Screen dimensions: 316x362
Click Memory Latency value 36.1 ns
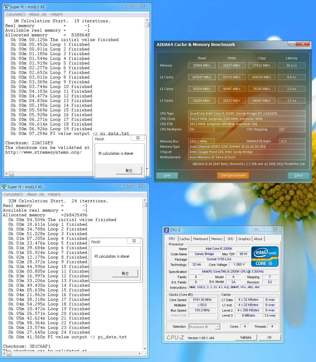point(292,65)
